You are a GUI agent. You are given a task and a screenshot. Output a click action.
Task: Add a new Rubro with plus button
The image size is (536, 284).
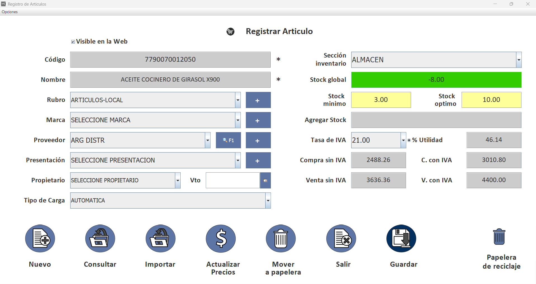pyautogui.click(x=258, y=100)
